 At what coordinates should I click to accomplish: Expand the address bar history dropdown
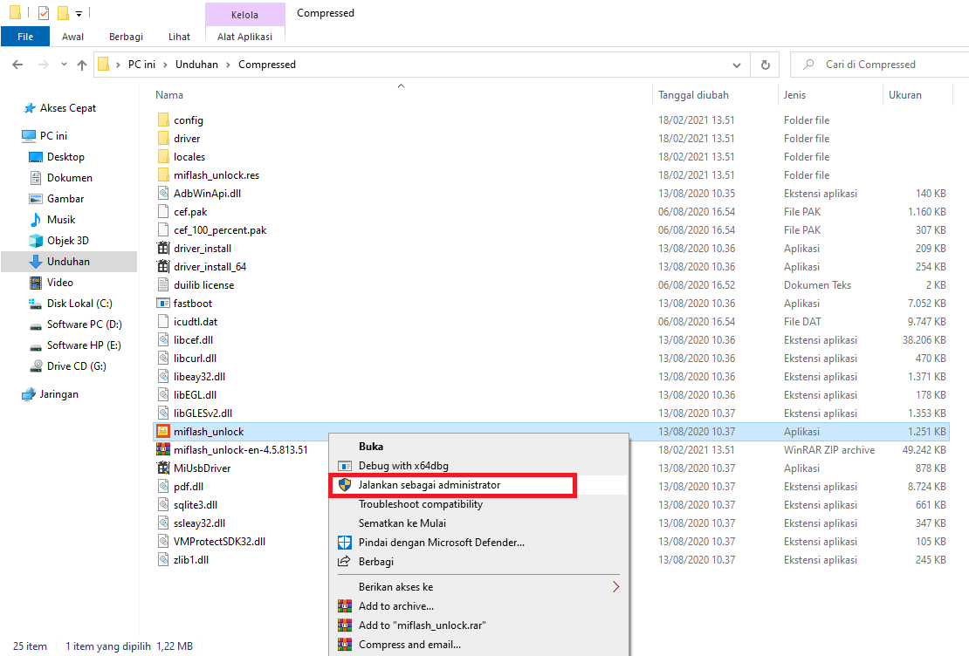coord(737,65)
